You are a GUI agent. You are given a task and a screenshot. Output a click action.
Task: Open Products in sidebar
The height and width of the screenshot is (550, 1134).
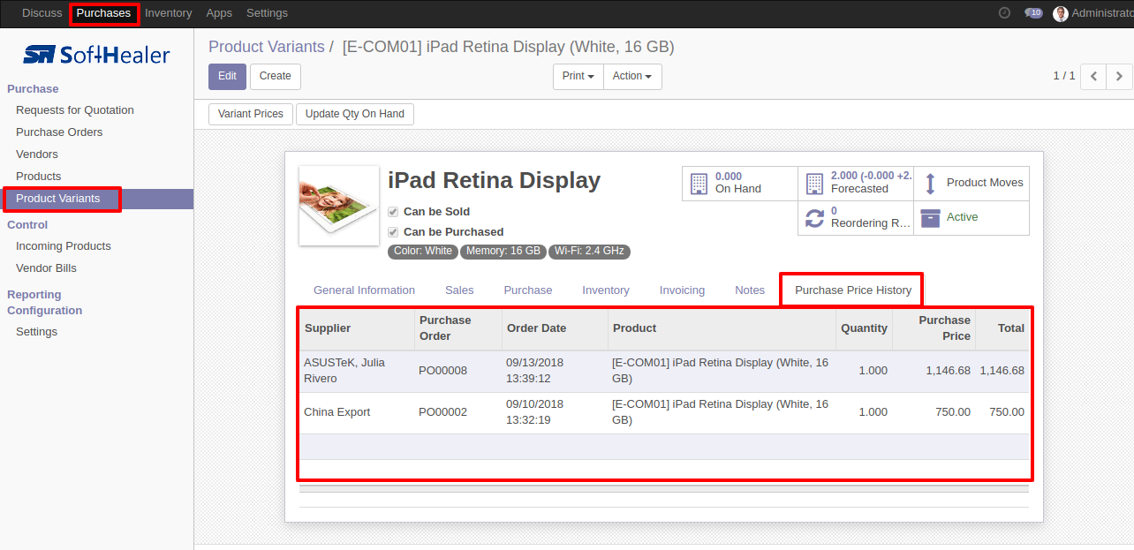pyautogui.click(x=39, y=177)
